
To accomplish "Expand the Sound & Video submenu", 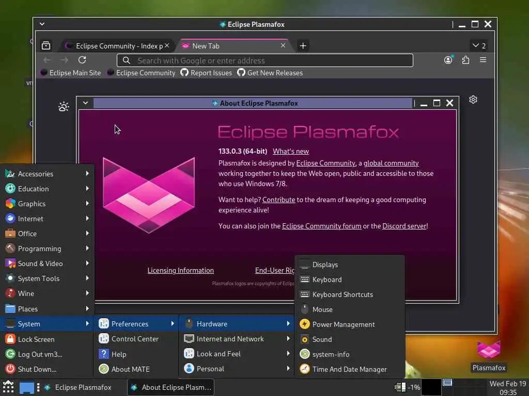I will tap(47, 263).
